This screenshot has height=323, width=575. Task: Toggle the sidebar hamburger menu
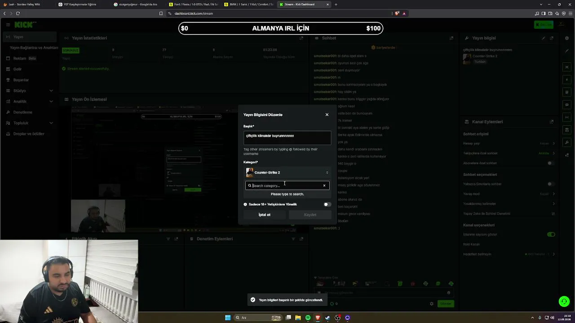coord(8,25)
